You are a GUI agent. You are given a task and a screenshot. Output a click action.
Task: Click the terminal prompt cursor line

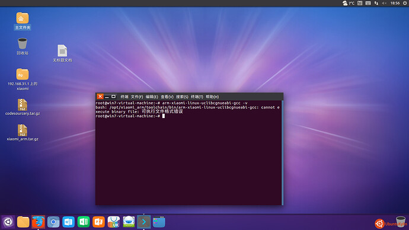click(x=130, y=116)
